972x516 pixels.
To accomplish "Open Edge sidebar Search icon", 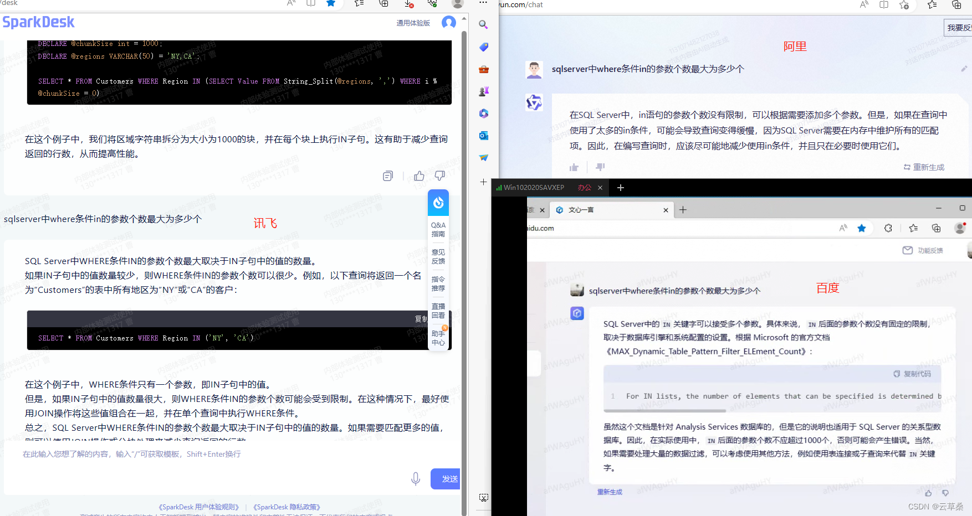I will [483, 25].
